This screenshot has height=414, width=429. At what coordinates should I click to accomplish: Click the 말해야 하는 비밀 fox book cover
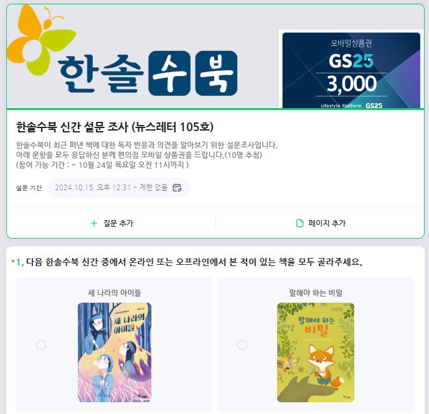pyautogui.click(x=316, y=352)
